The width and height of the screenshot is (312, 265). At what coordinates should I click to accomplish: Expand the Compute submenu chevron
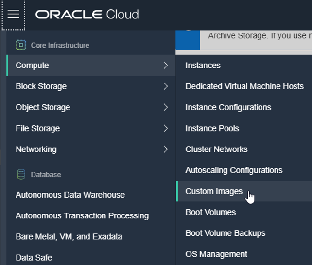click(x=166, y=66)
